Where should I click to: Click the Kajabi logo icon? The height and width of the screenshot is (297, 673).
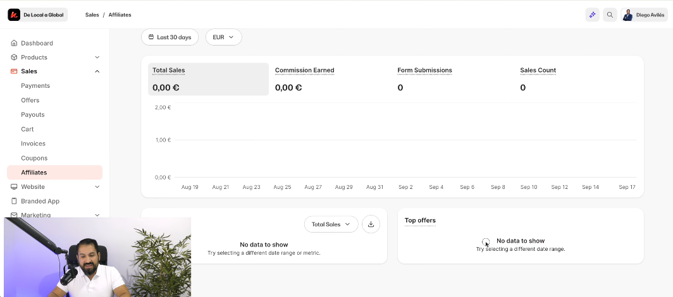14,15
